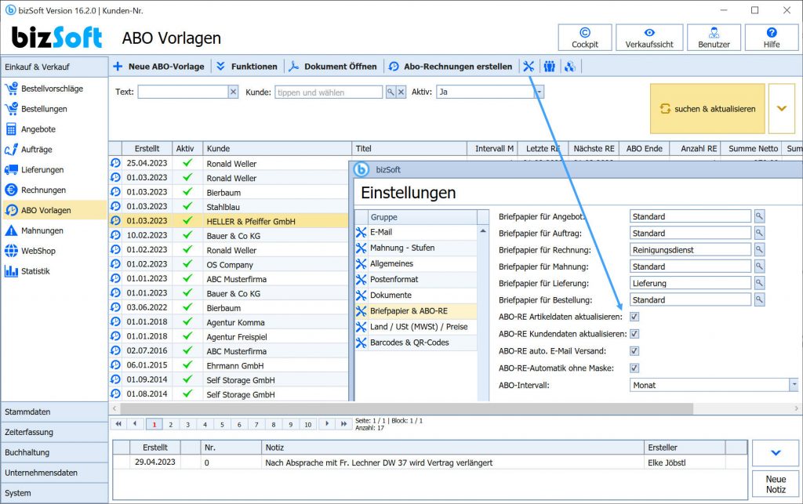This screenshot has width=803, height=504.
Task: Search customer with Kunde magnifier icon
Action: [391, 92]
